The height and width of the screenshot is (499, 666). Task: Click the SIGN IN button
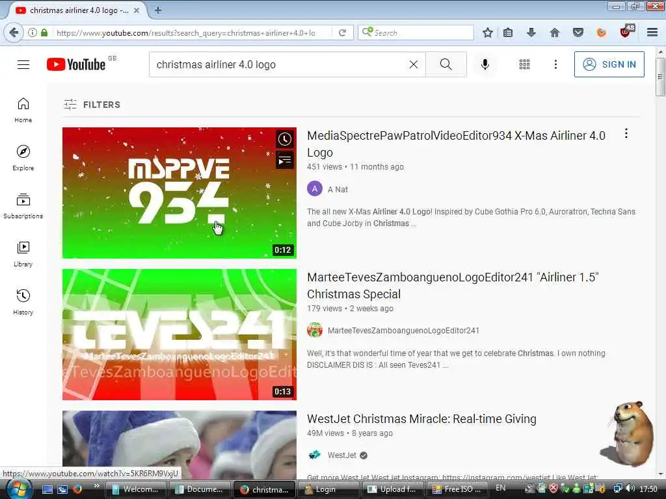tap(609, 64)
